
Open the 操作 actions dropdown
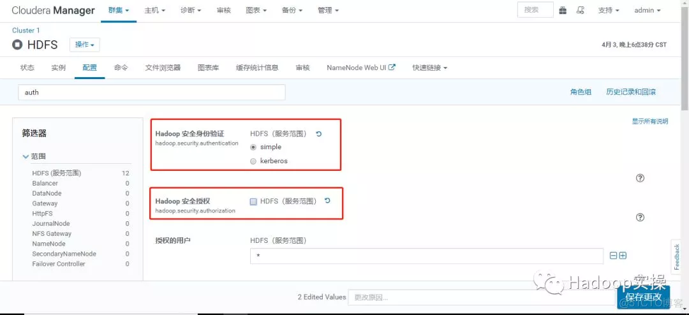(85, 45)
